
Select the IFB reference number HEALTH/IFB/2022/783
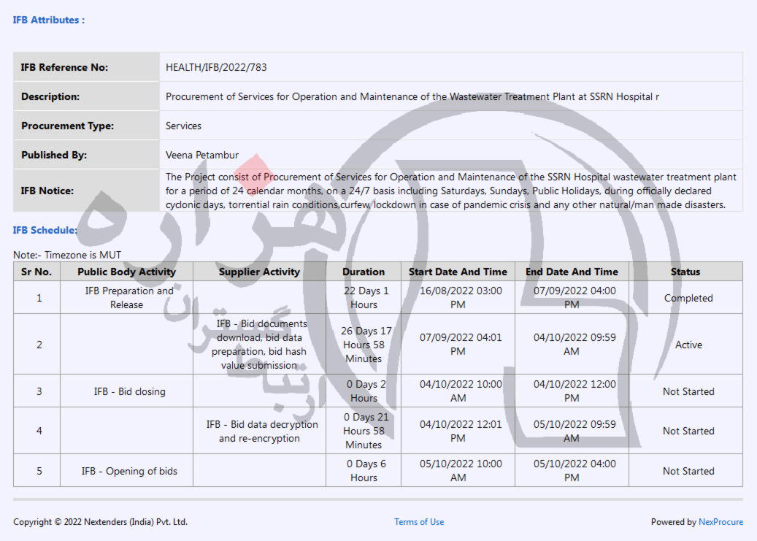tap(216, 67)
